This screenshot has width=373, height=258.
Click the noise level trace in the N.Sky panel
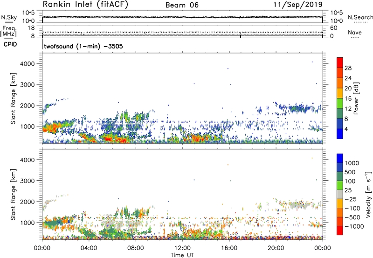click(182, 17)
